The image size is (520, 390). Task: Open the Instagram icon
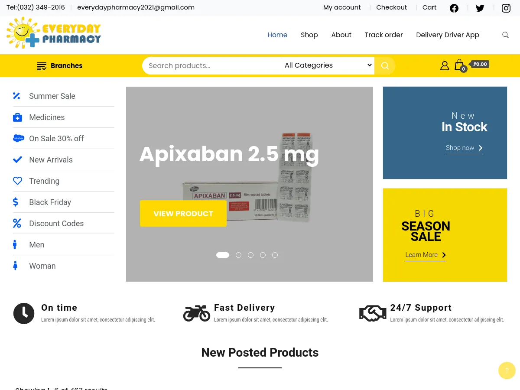[x=506, y=8]
